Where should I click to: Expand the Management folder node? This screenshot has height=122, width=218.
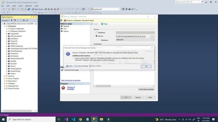(4, 86)
